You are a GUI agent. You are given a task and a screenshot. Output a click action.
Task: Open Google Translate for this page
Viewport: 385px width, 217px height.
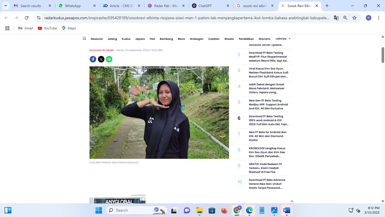click(x=336, y=18)
